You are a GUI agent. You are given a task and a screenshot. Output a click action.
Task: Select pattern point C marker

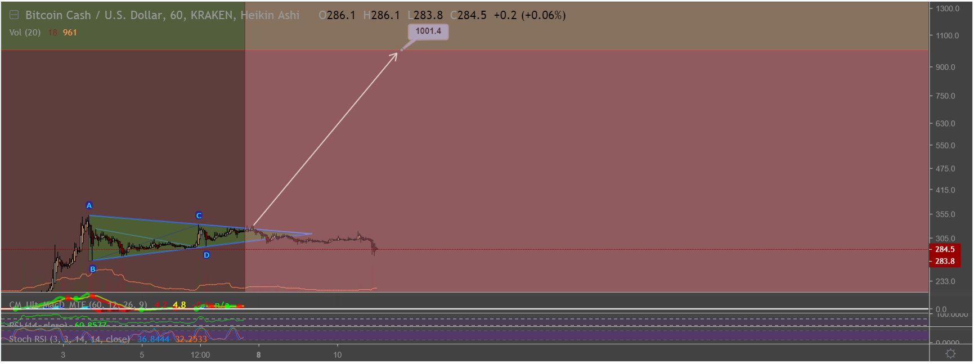[199, 215]
